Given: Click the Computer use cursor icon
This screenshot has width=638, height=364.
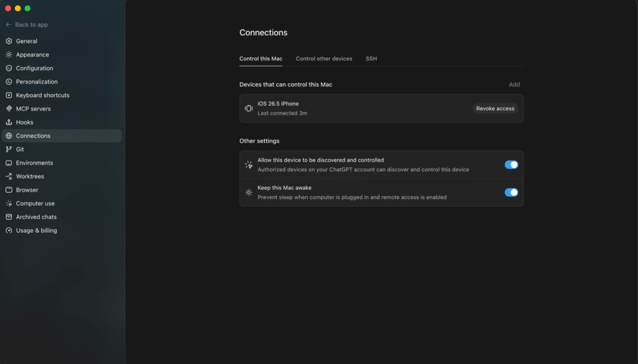Looking at the screenshot, I should [9, 203].
